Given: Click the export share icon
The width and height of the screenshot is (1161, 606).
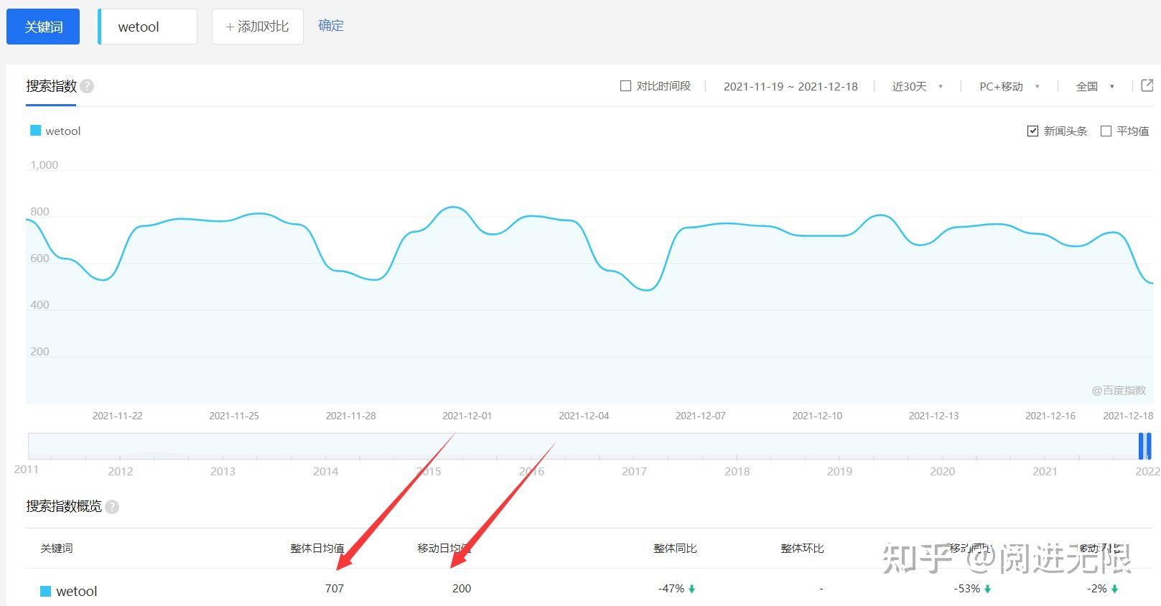Looking at the screenshot, I should coord(1147,85).
